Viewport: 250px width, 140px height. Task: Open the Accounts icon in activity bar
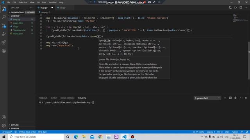pyautogui.click(x=4, y=117)
